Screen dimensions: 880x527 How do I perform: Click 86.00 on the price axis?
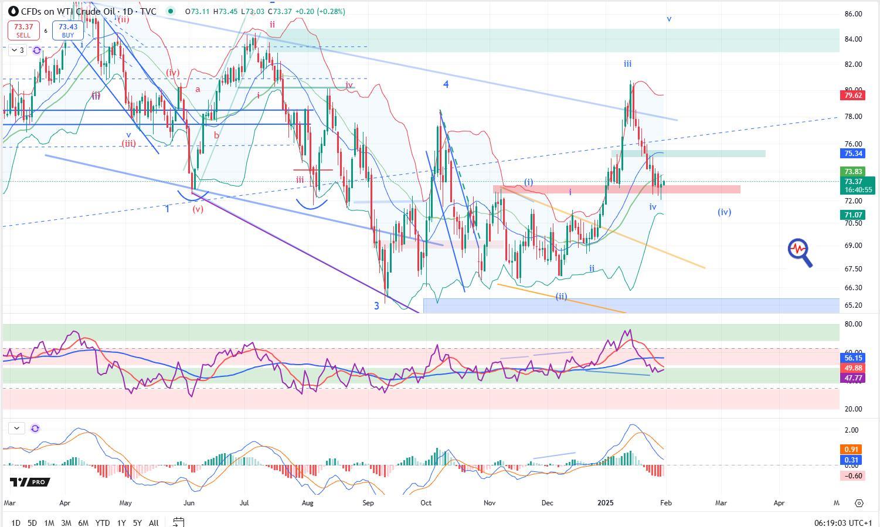853,13
